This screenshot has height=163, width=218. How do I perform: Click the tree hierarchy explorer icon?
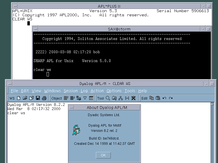click(x=120, y=98)
